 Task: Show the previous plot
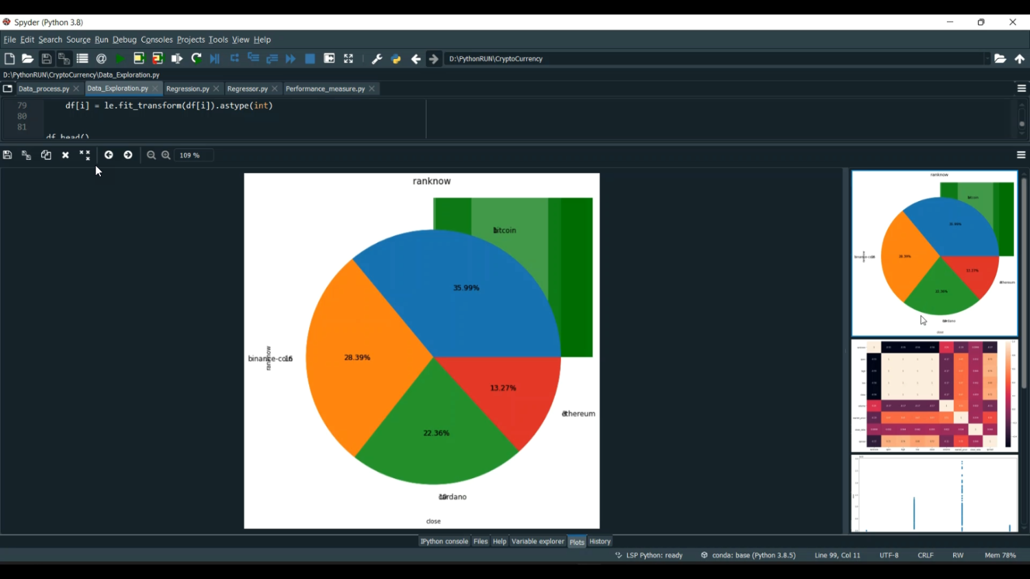pos(108,155)
